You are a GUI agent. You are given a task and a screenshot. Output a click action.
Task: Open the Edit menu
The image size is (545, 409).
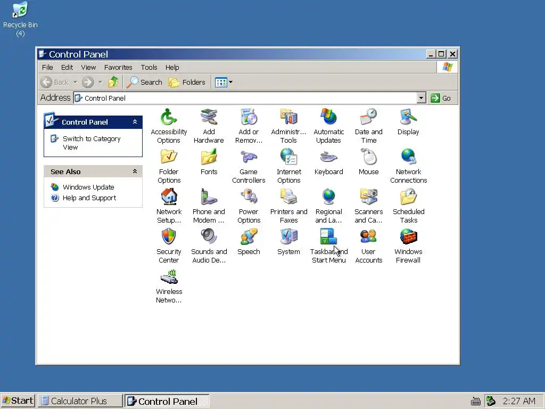pos(67,68)
